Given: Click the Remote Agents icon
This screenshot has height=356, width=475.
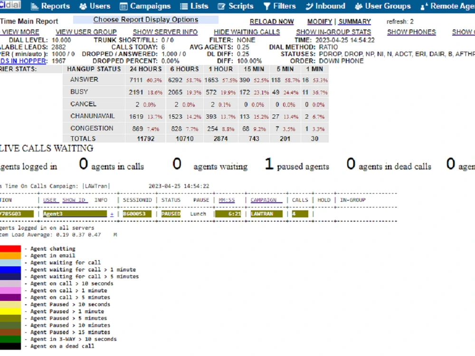Looking at the screenshot, I should (x=424, y=6).
